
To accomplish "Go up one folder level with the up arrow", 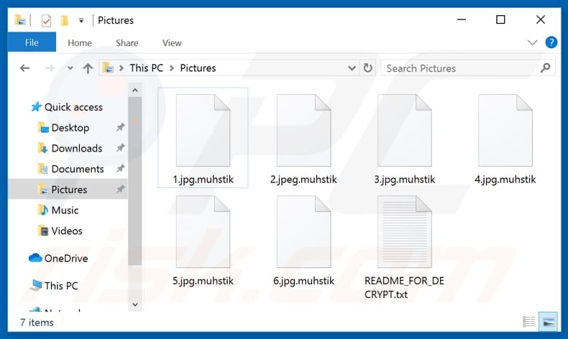I will 88,68.
